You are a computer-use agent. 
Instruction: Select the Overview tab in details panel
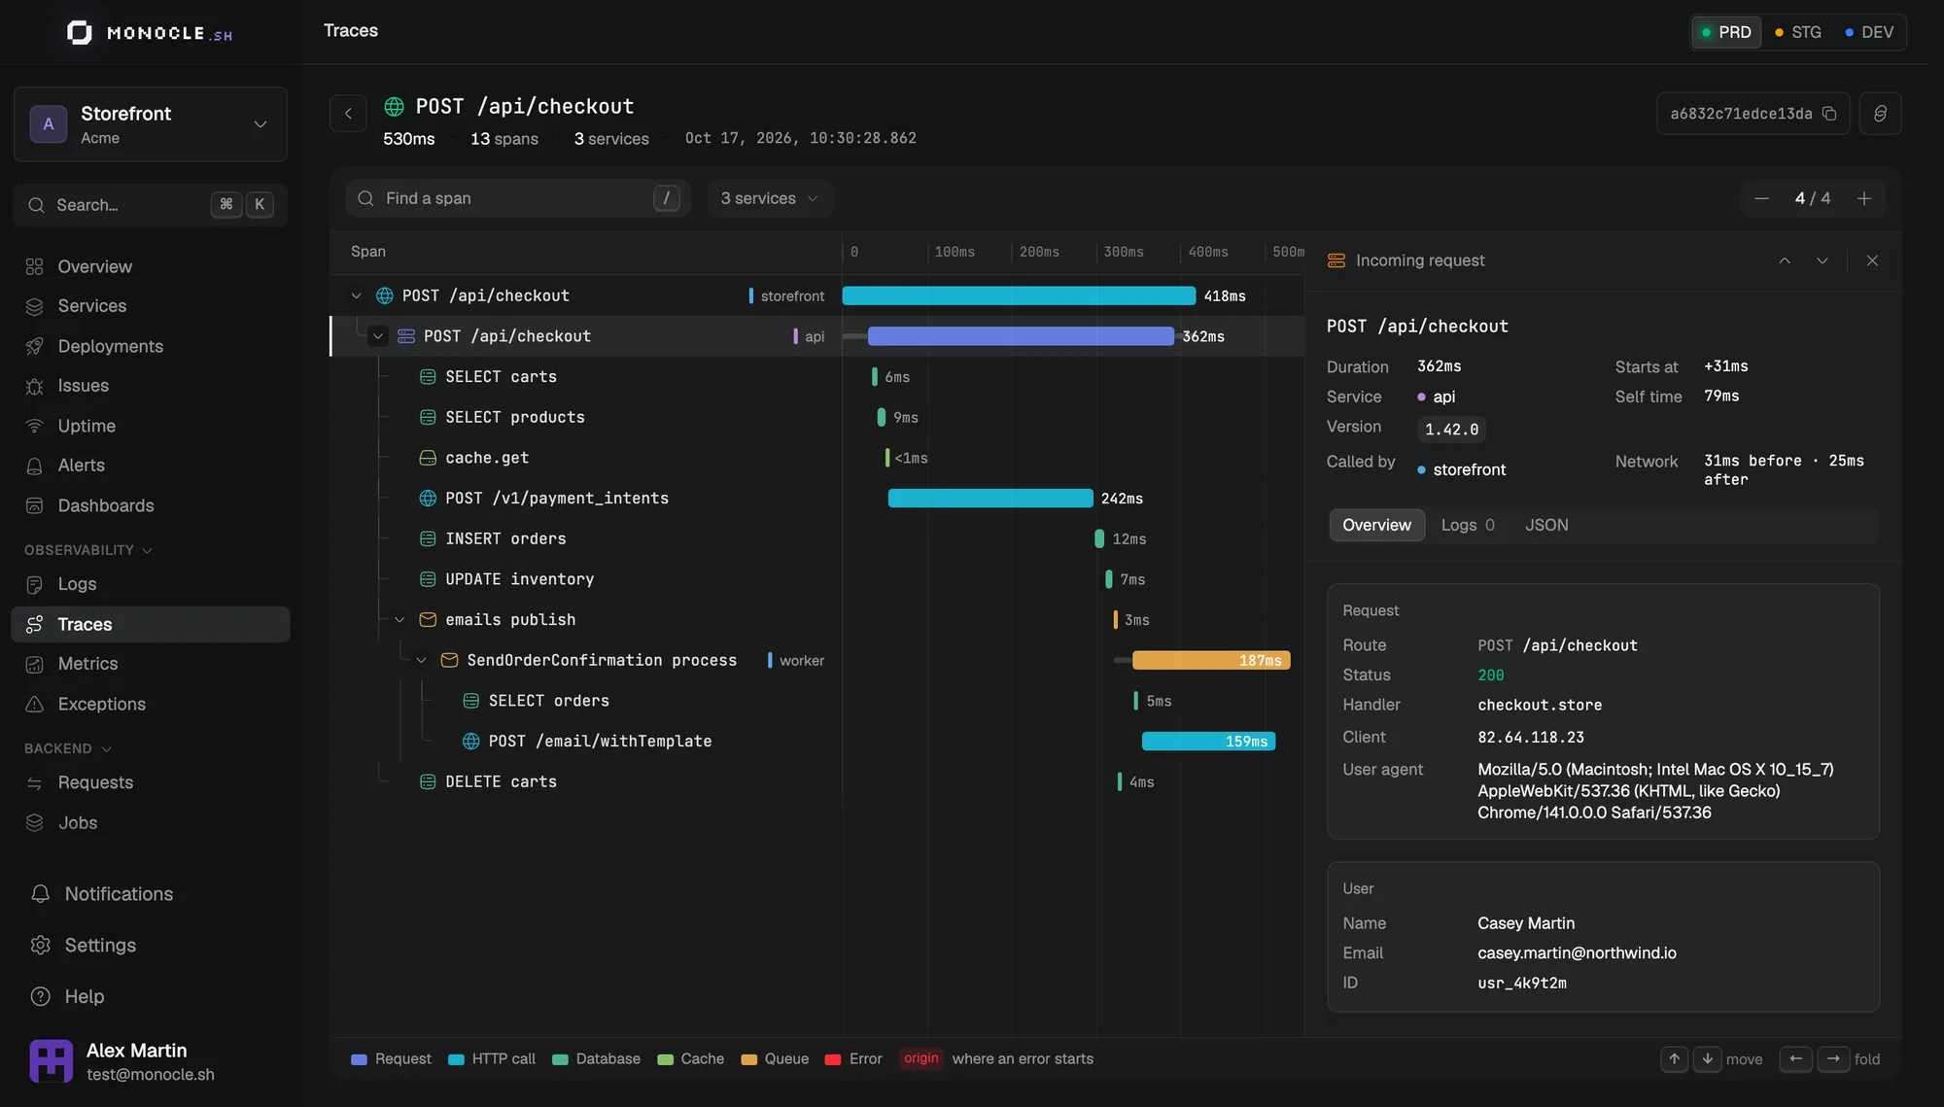coord(1376,525)
